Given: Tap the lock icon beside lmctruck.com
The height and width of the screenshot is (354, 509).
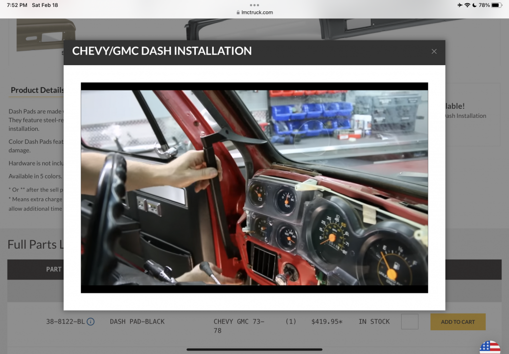Looking at the screenshot, I should [238, 12].
